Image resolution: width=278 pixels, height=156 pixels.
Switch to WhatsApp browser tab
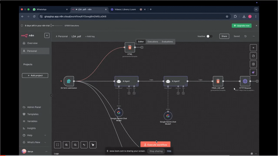50,9
